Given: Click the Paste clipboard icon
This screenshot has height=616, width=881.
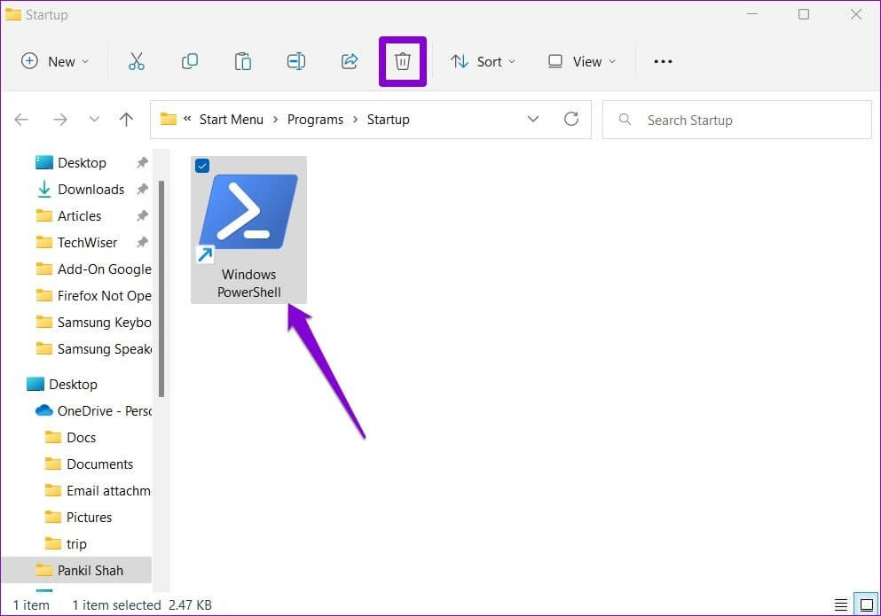Looking at the screenshot, I should pyautogui.click(x=243, y=61).
